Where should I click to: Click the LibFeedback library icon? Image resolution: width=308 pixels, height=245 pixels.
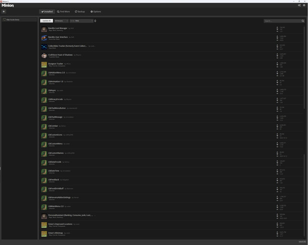44,181
